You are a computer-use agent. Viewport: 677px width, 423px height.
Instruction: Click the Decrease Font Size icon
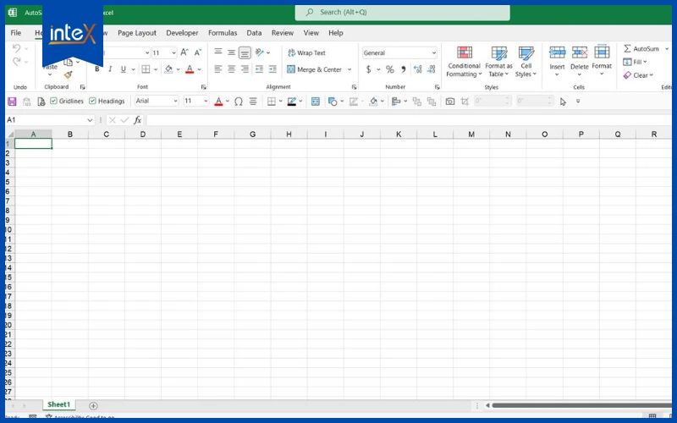[198, 52]
